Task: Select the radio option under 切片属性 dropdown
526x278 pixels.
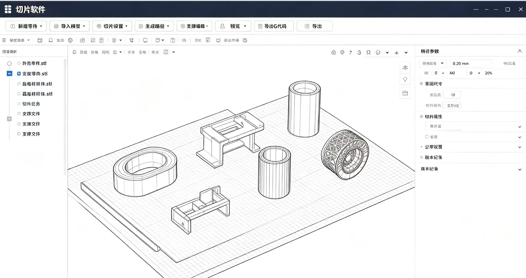Action: tap(427, 137)
